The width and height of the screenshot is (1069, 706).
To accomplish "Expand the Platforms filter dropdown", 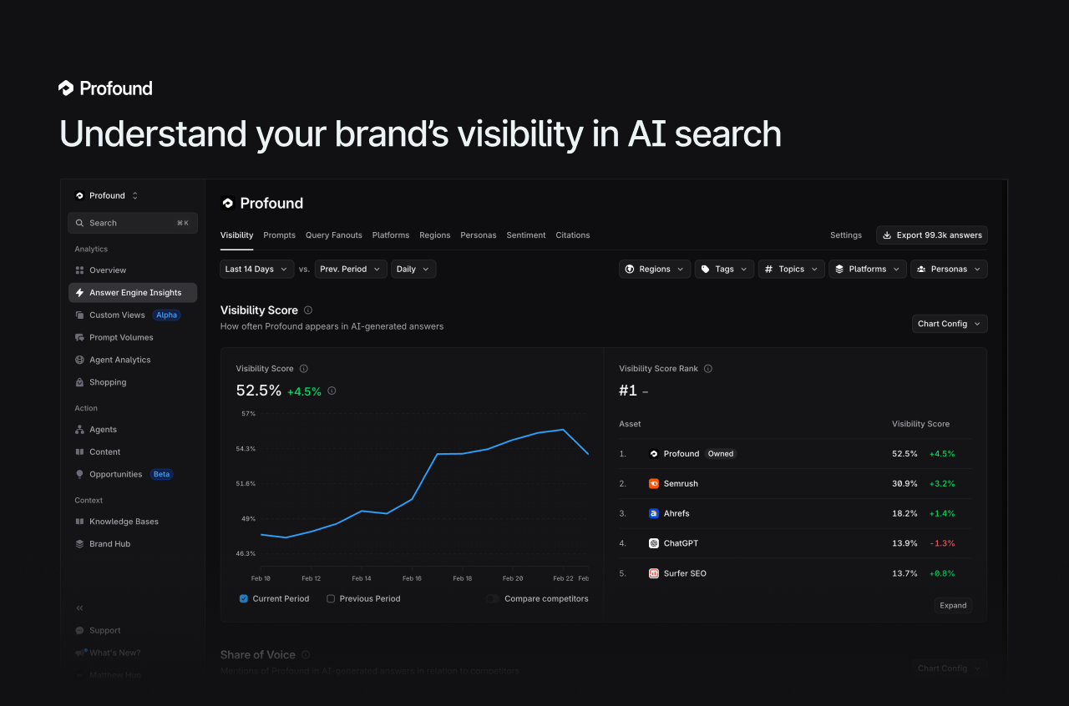I will point(867,269).
